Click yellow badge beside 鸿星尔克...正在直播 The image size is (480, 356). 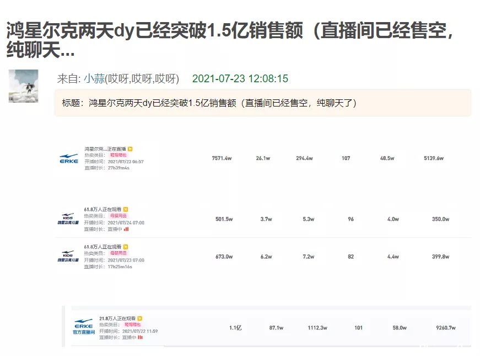click(x=130, y=149)
